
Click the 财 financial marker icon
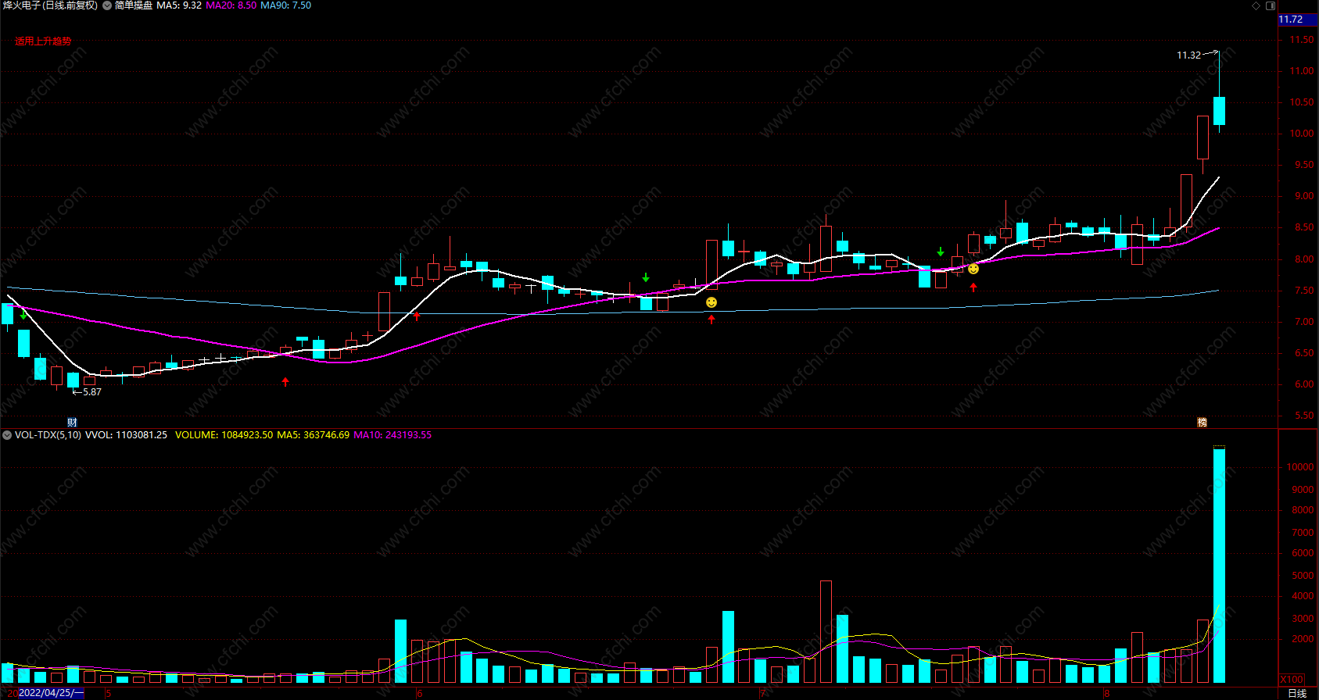[72, 422]
